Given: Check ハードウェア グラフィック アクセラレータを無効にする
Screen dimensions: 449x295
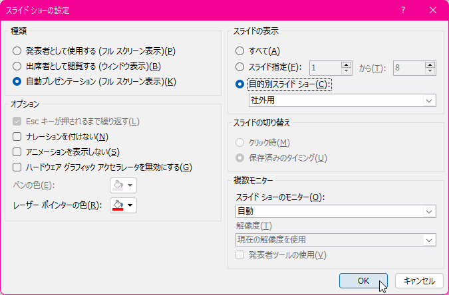Looking at the screenshot, I should [x=17, y=167].
